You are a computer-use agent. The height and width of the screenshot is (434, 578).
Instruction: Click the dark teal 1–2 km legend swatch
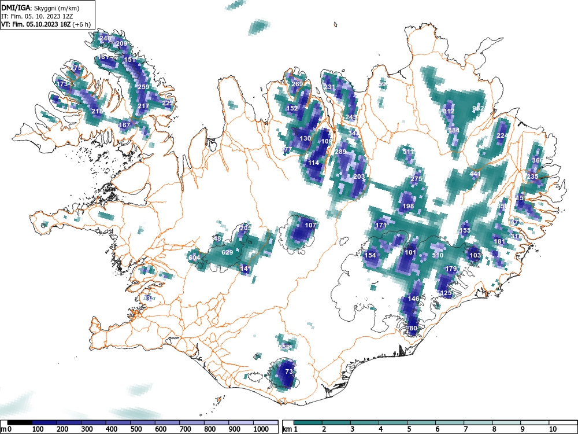(x=308, y=422)
